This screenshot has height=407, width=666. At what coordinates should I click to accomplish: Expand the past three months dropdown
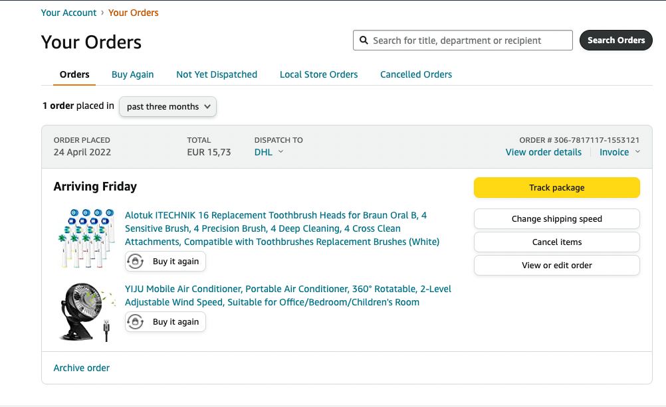coord(167,106)
